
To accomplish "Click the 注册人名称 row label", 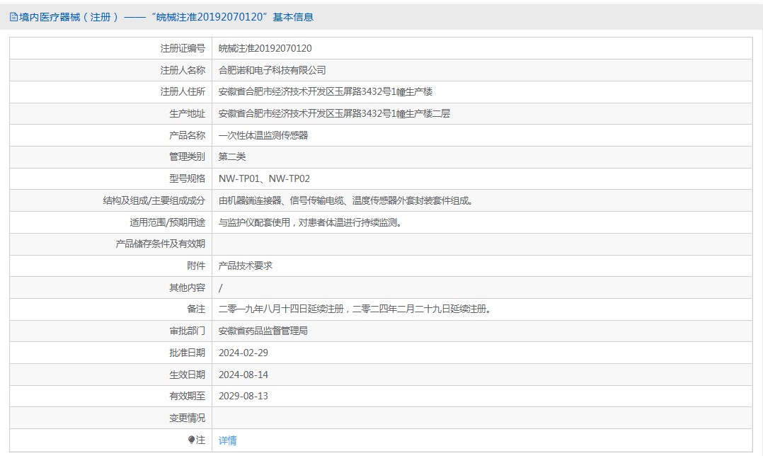I will [x=183, y=70].
